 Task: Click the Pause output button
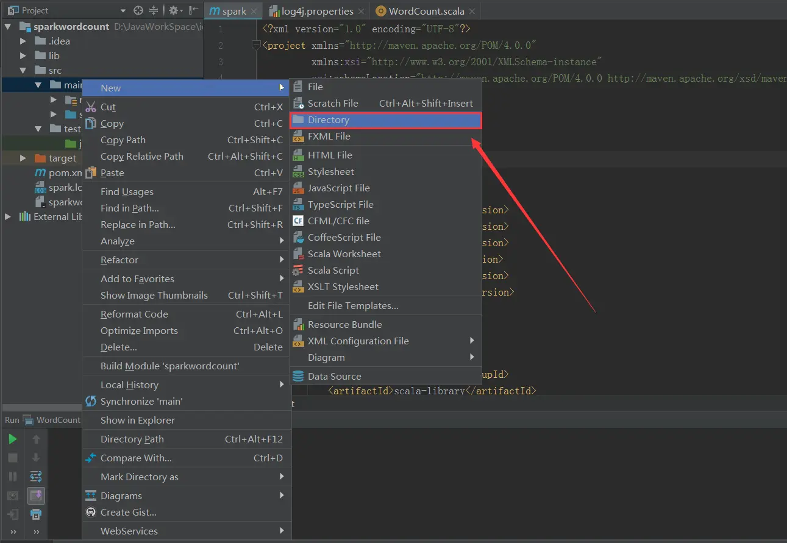[x=13, y=477]
